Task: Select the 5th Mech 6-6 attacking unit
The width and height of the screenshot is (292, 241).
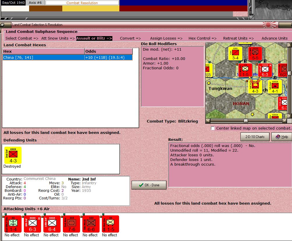Action: coord(91,224)
